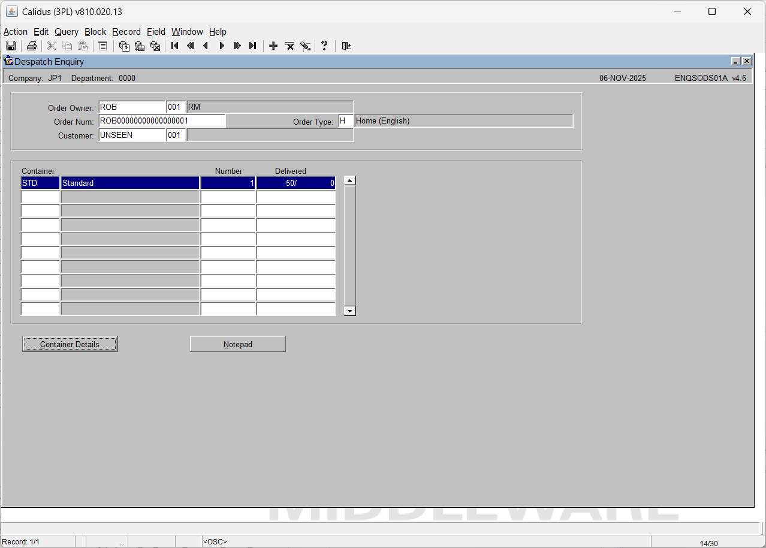Open the Query menu

66,32
